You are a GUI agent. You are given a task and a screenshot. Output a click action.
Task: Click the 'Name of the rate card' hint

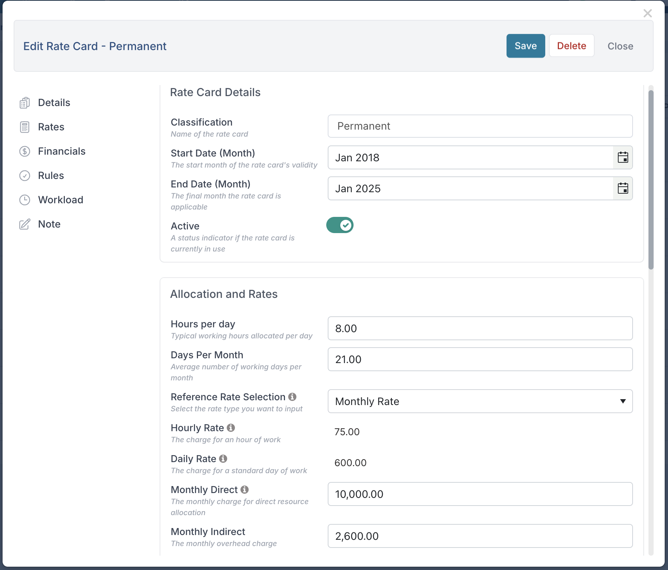pyautogui.click(x=209, y=134)
